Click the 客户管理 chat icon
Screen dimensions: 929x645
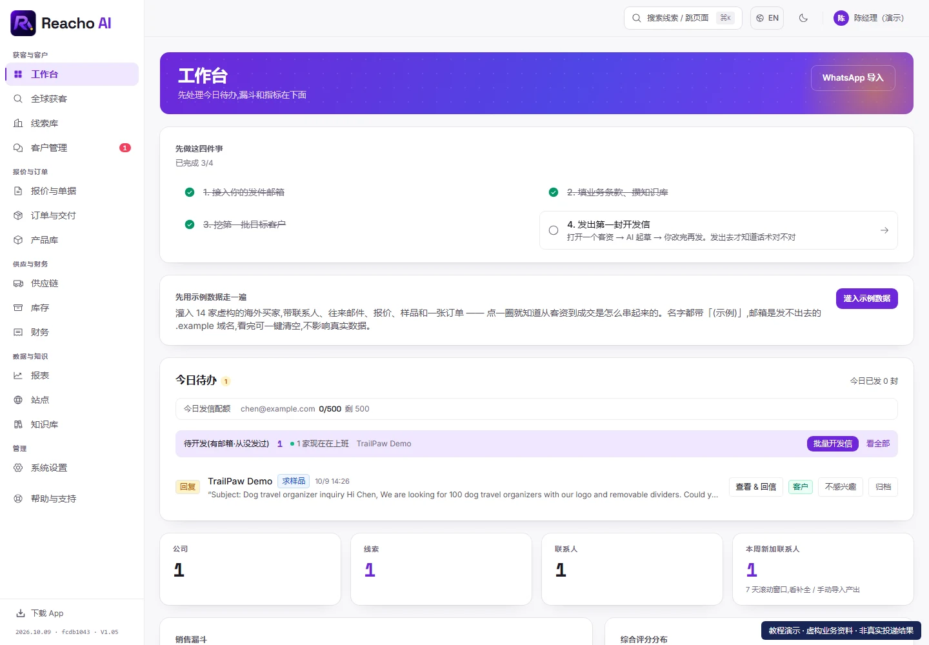click(x=18, y=148)
